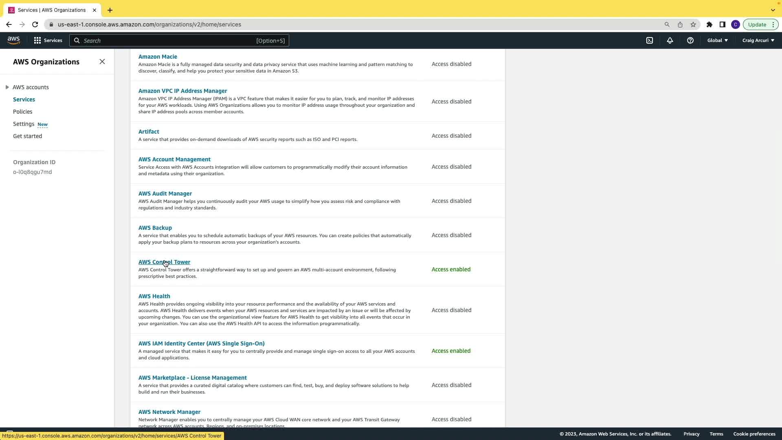Open the AWS Control Tower link

pos(164,262)
